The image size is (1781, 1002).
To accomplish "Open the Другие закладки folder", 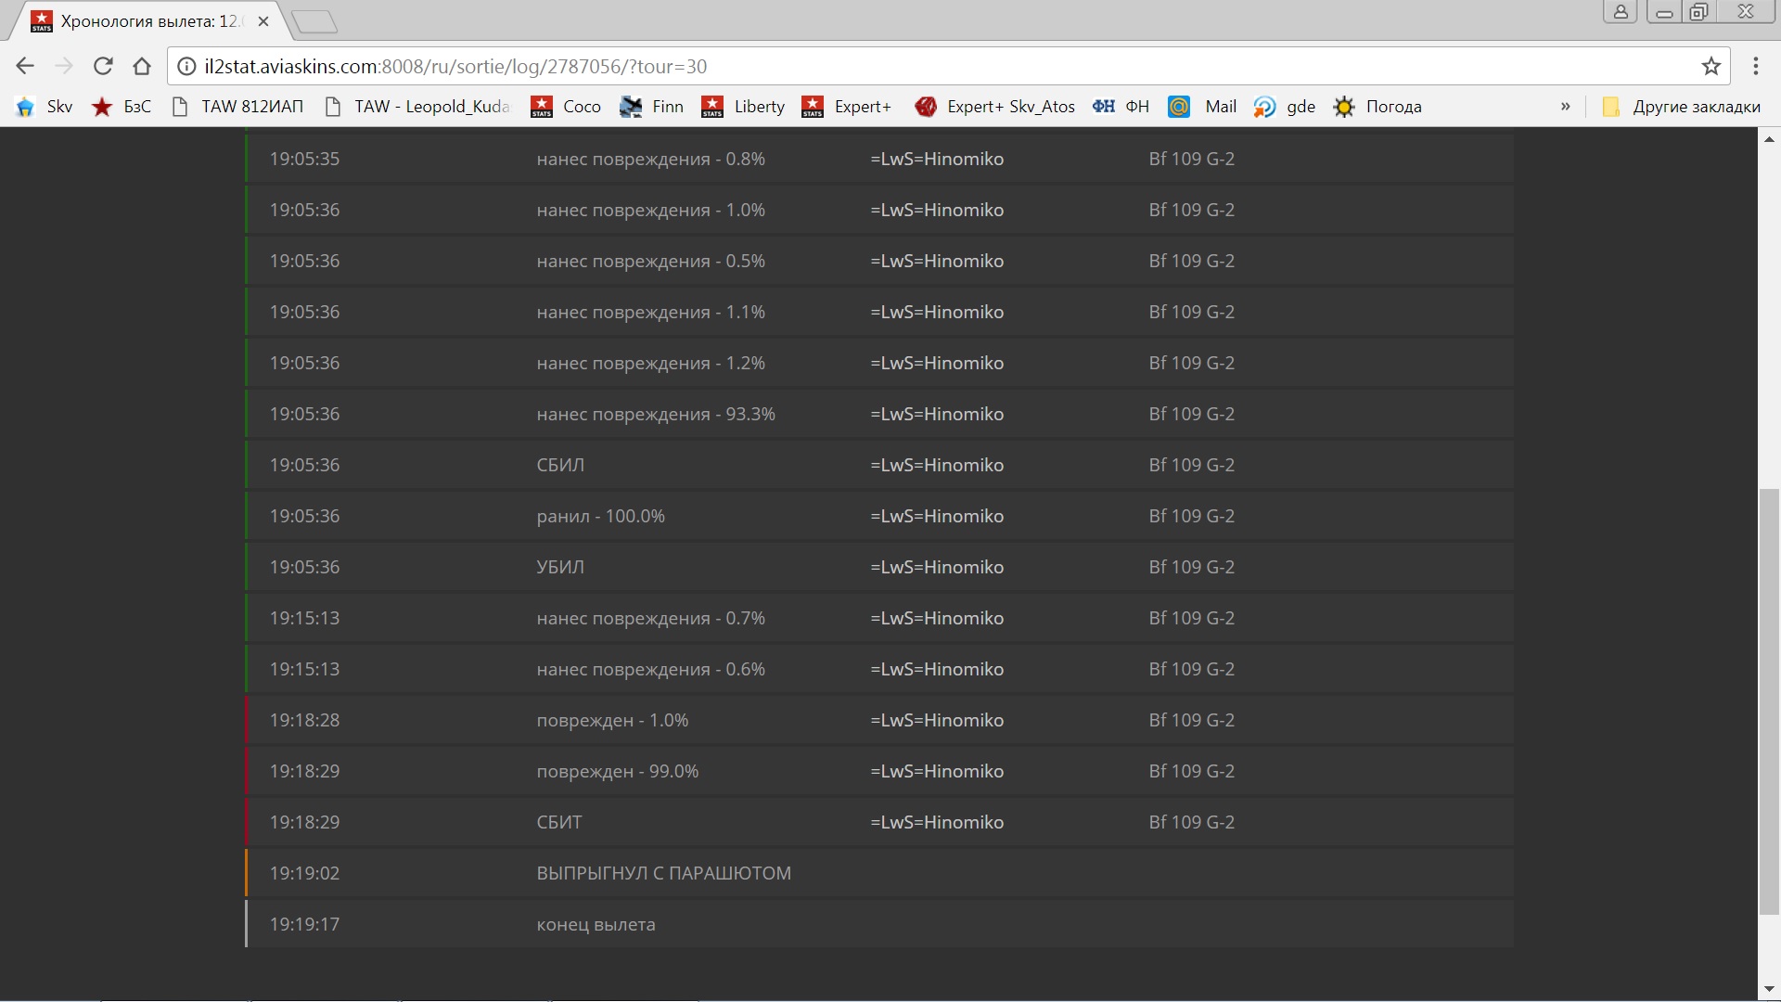I will [x=1681, y=107].
